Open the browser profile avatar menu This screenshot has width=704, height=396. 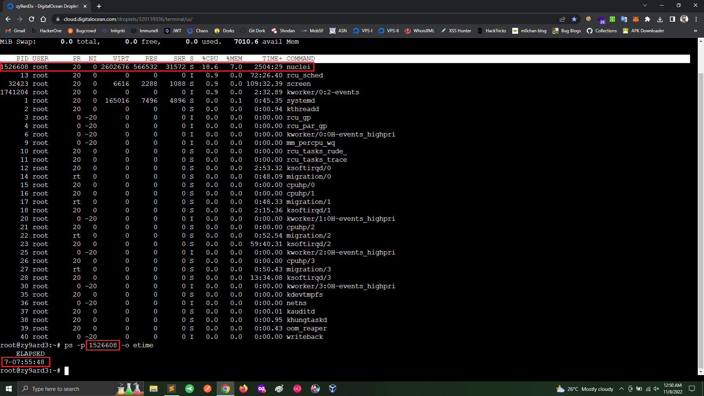684,19
